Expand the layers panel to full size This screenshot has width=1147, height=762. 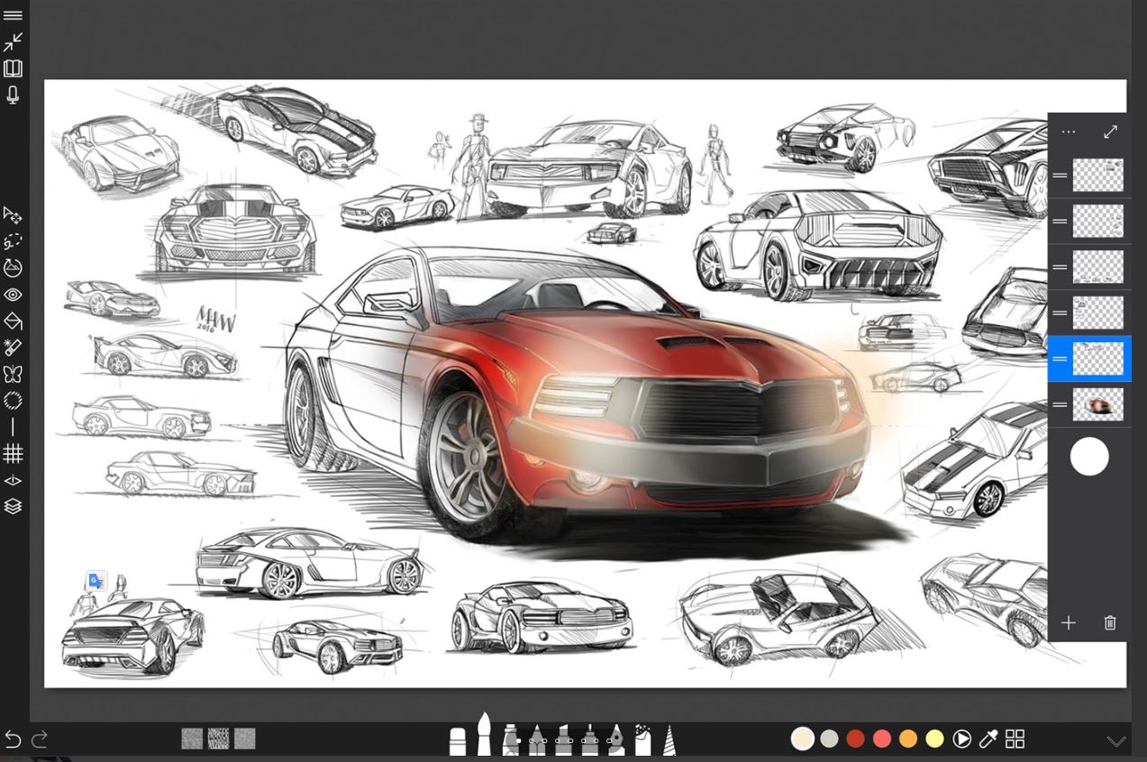click(x=1110, y=132)
